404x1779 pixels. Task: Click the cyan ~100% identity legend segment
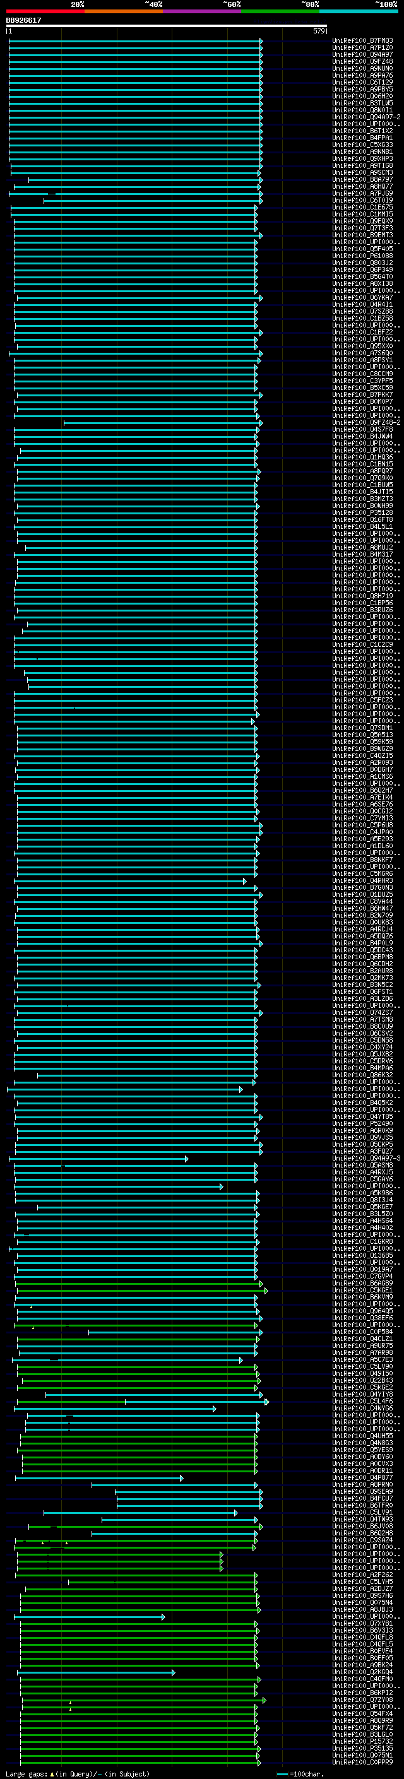pyautogui.click(x=359, y=11)
